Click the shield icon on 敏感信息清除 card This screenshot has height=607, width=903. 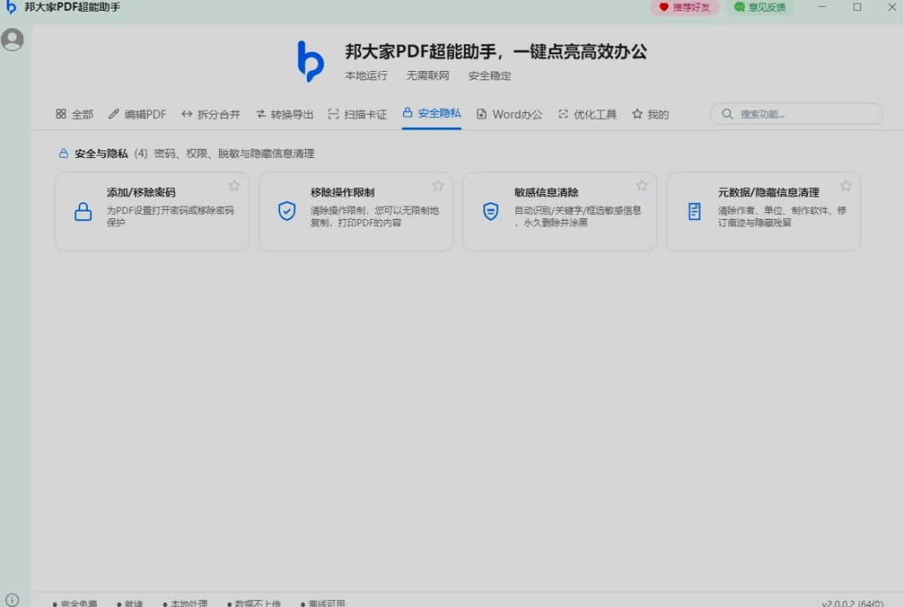(491, 212)
